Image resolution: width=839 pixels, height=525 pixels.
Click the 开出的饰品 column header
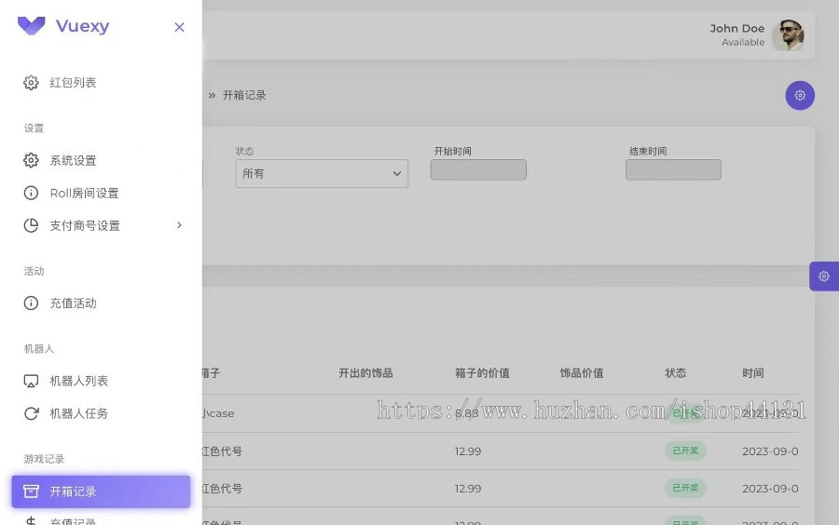coord(366,373)
